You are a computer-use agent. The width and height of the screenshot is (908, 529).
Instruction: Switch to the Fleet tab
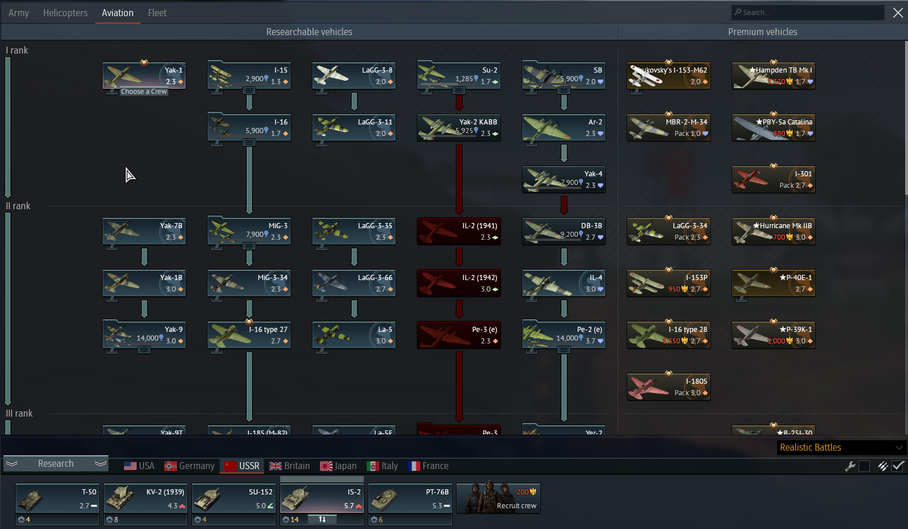157,13
